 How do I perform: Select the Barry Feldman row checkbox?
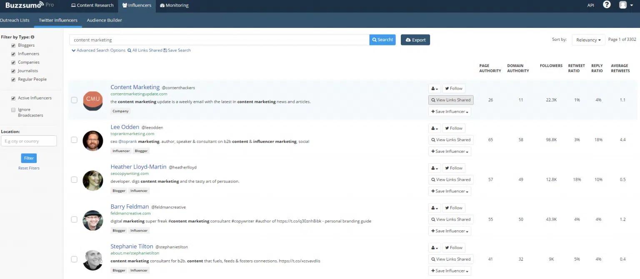pyautogui.click(x=74, y=219)
